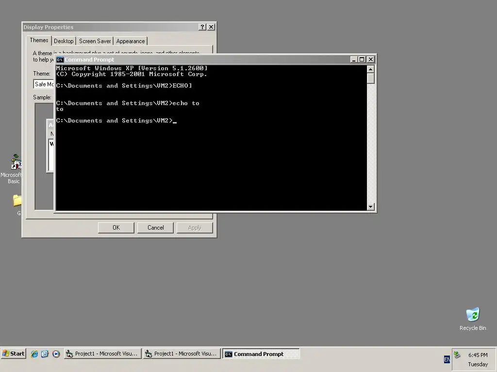Screen dimensions: 497x372
Task: Open the Recycle Bin desktop icon
Action: (473, 319)
